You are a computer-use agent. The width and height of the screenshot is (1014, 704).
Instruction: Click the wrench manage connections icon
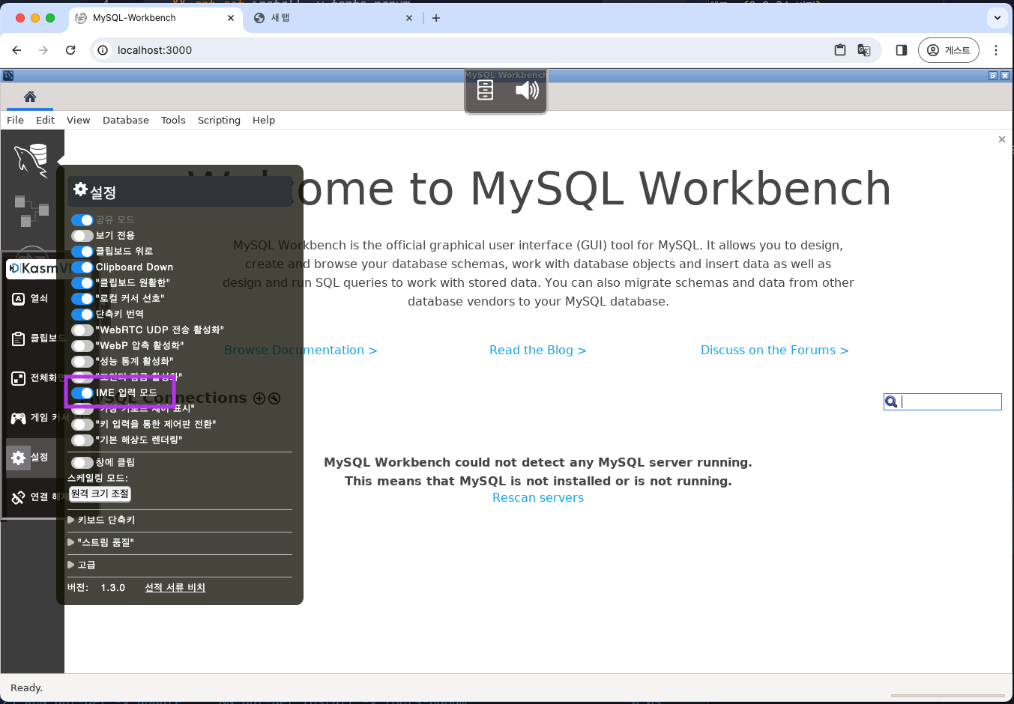[274, 398]
